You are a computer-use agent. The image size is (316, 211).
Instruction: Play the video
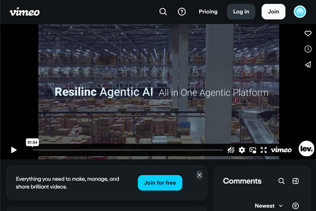[13, 150]
